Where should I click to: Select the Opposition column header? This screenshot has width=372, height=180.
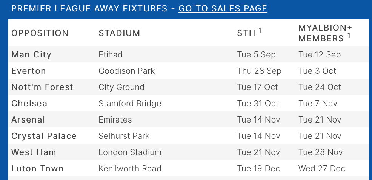[x=40, y=33]
